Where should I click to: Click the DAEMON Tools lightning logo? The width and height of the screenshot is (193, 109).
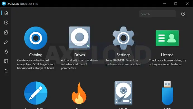[4, 4]
